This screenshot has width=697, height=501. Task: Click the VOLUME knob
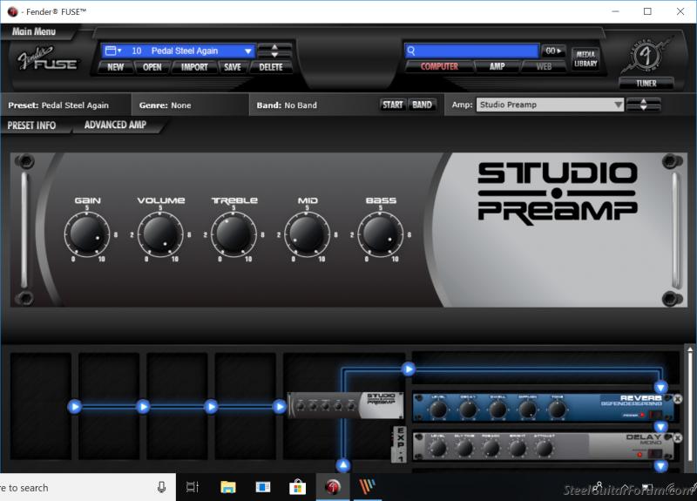(x=160, y=234)
